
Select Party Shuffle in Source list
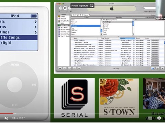64,21
